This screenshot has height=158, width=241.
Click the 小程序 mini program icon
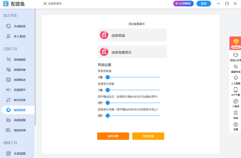(236, 101)
